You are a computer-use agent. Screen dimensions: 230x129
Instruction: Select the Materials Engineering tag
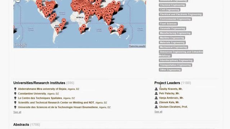(172, 42)
